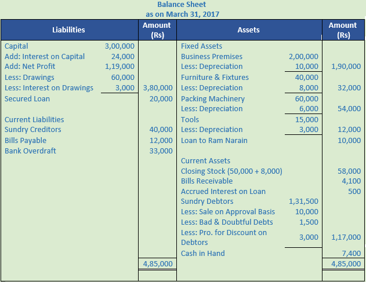Select bank overdraft amount '33,000'

pyautogui.click(x=161, y=151)
